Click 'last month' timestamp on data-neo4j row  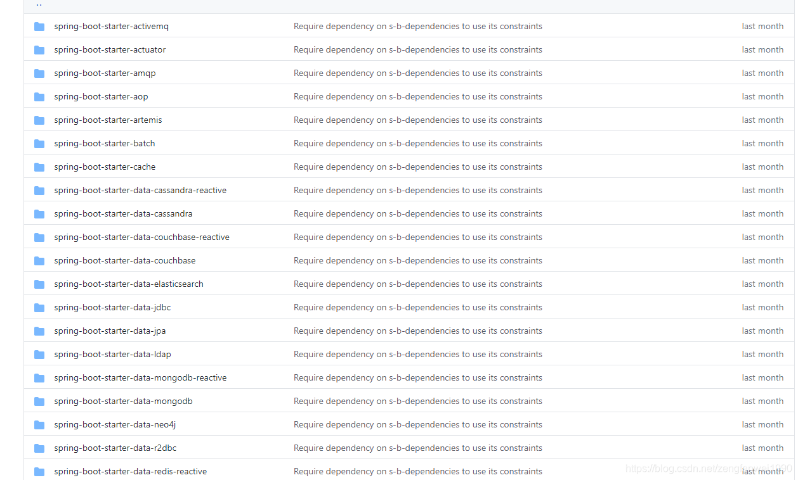coord(762,425)
